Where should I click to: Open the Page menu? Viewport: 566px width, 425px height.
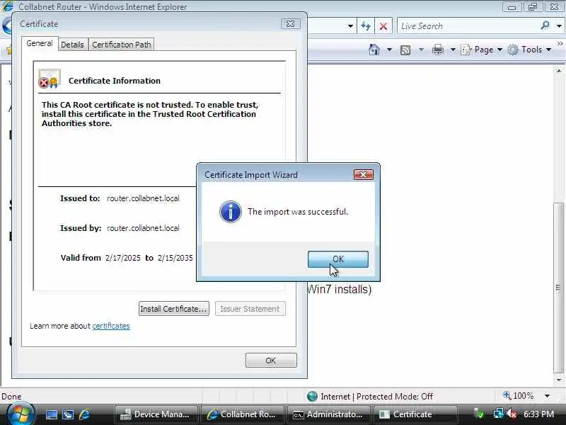(x=482, y=50)
